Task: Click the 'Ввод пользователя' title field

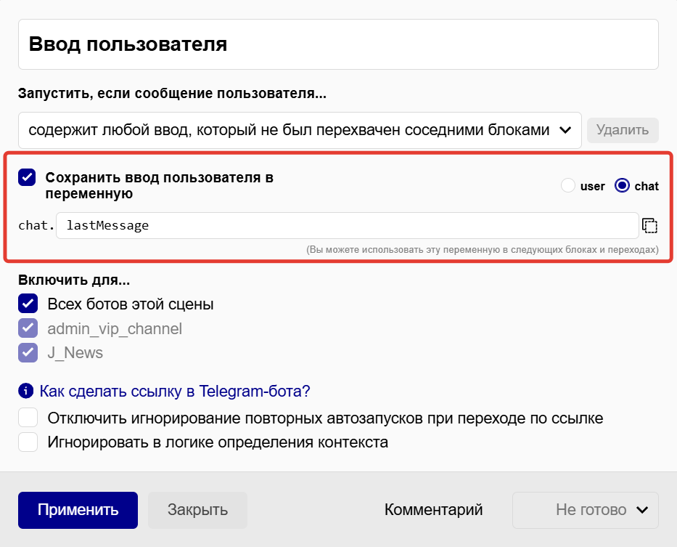Action: click(x=290, y=44)
